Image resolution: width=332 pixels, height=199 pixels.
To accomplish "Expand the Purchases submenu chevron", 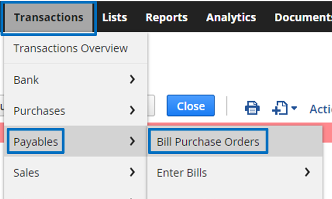I will [x=133, y=110].
